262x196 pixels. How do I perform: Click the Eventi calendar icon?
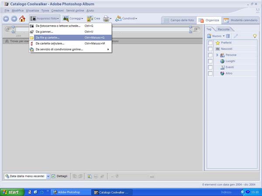click(222, 67)
